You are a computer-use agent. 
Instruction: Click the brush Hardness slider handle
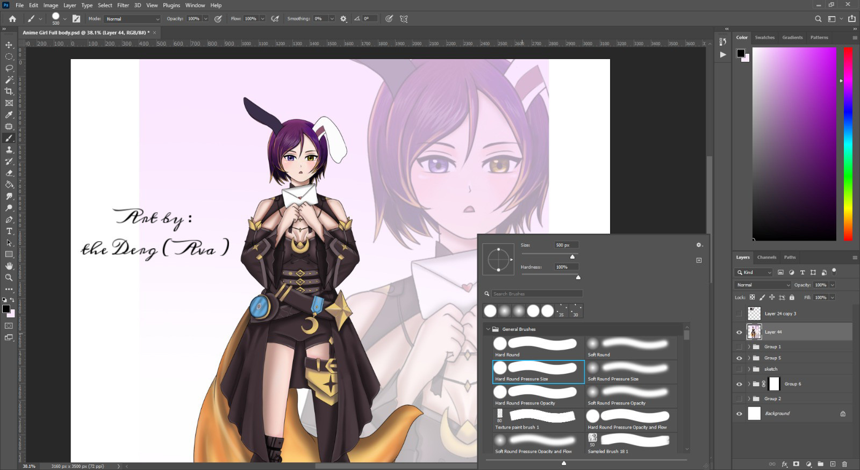click(578, 277)
